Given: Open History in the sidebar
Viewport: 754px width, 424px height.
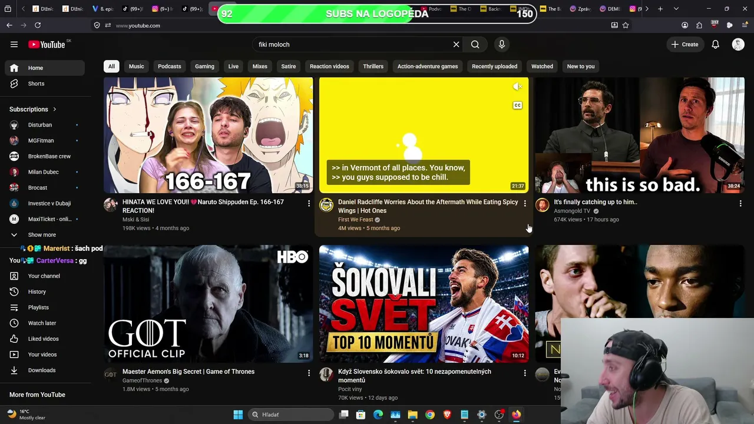Looking at the screenshot, I should [45, 291].
